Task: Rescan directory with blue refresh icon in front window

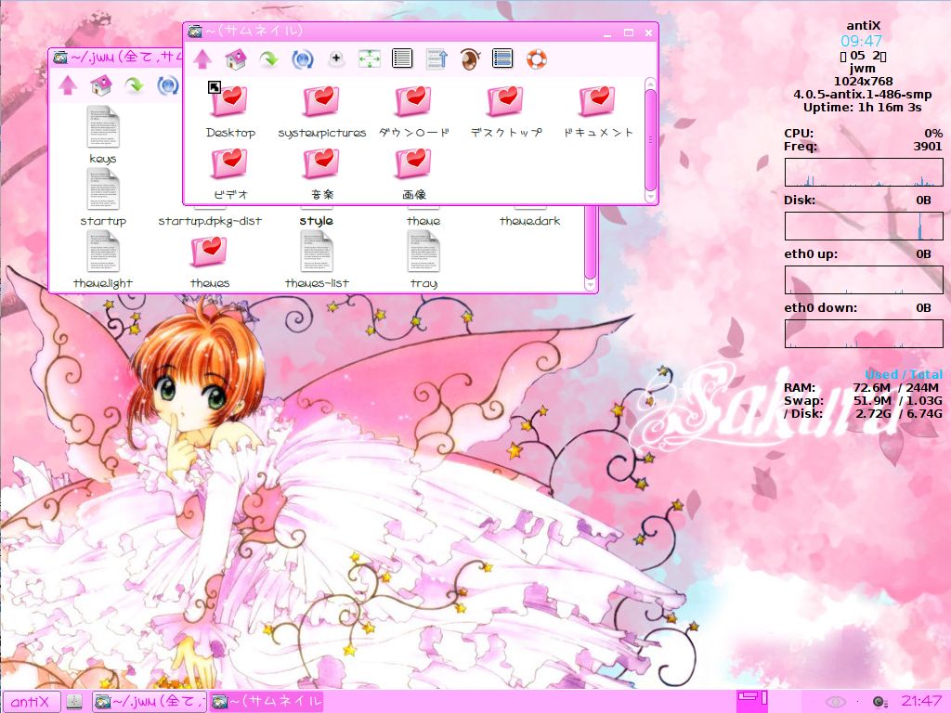Action: (x=302, y=59)
